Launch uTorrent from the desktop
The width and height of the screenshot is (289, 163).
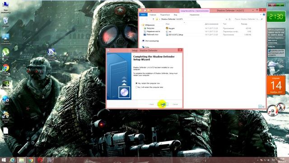pyautogui.click(x=5, y=53)
